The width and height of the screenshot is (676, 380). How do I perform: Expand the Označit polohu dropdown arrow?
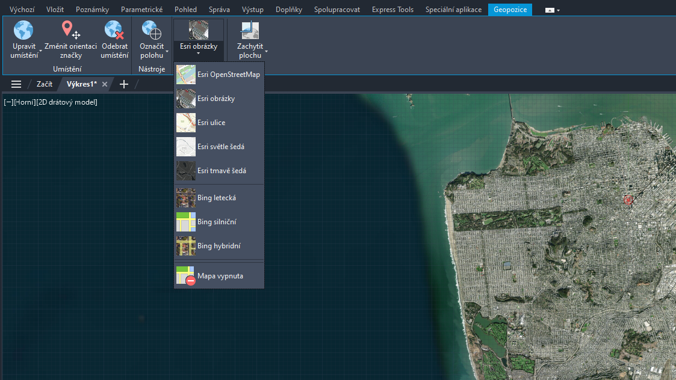pyautogui.click(x=167, y=52)
